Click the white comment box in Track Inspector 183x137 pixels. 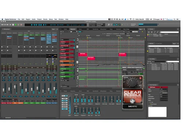[157, 112]
